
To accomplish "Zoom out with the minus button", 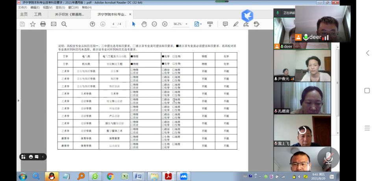I will point(154,24).
